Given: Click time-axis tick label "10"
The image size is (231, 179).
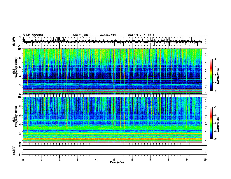Looking at the screenshot, I should pyautogui.click(x=205, y=160).
